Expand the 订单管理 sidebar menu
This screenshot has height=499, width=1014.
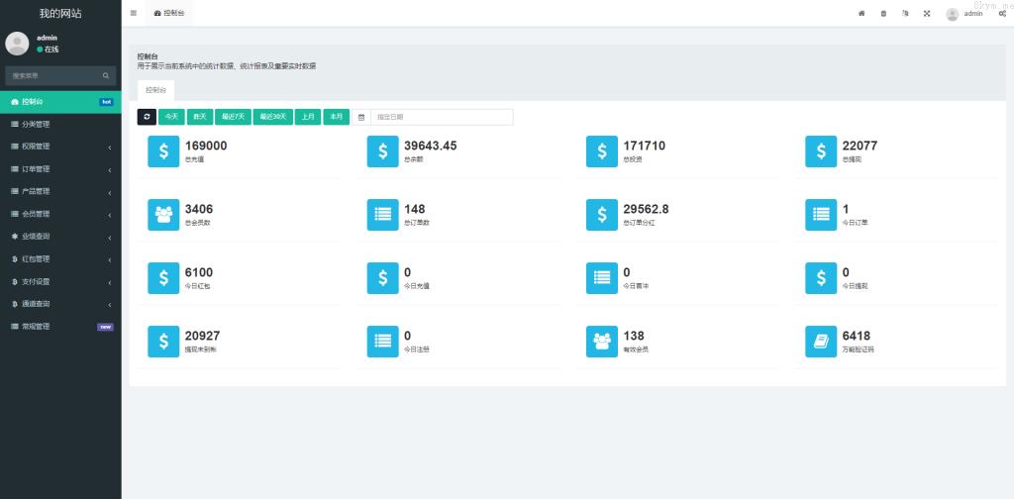pos(59,169)
